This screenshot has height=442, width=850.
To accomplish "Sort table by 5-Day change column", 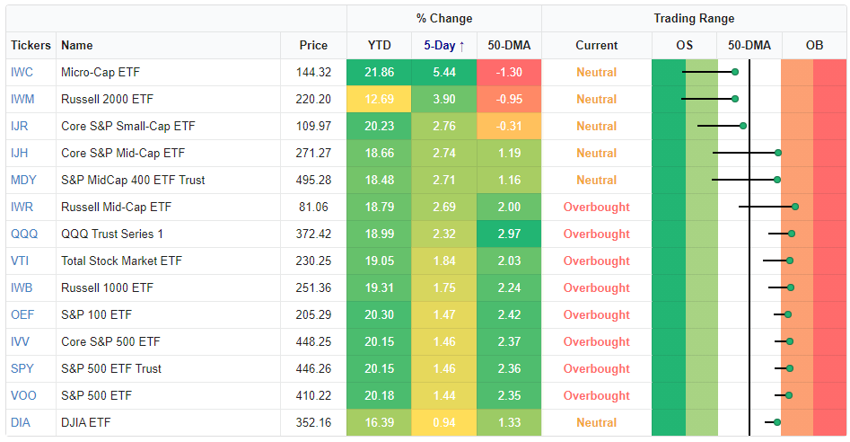I will pyautogui.click(x=443, y=45).
